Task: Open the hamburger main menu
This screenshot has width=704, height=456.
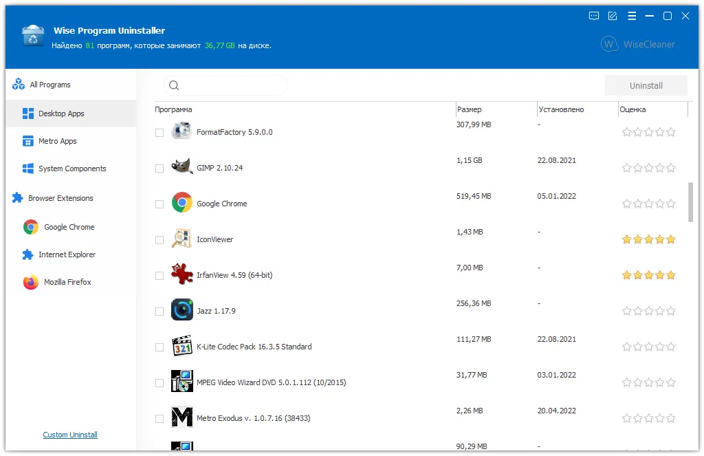Action: pos(631,16)
